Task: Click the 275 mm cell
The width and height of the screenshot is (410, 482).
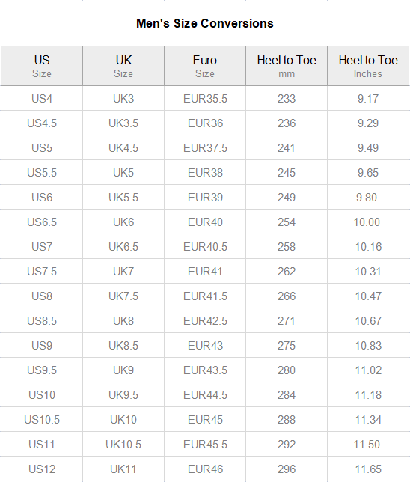Action: point(287,346)
